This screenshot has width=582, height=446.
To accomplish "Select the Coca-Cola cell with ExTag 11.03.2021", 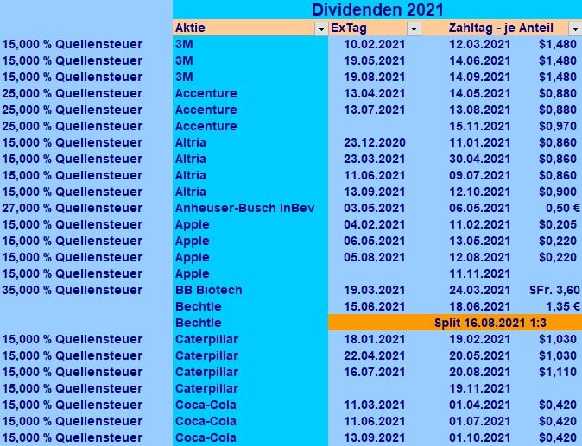I will [x=250, y=405].
